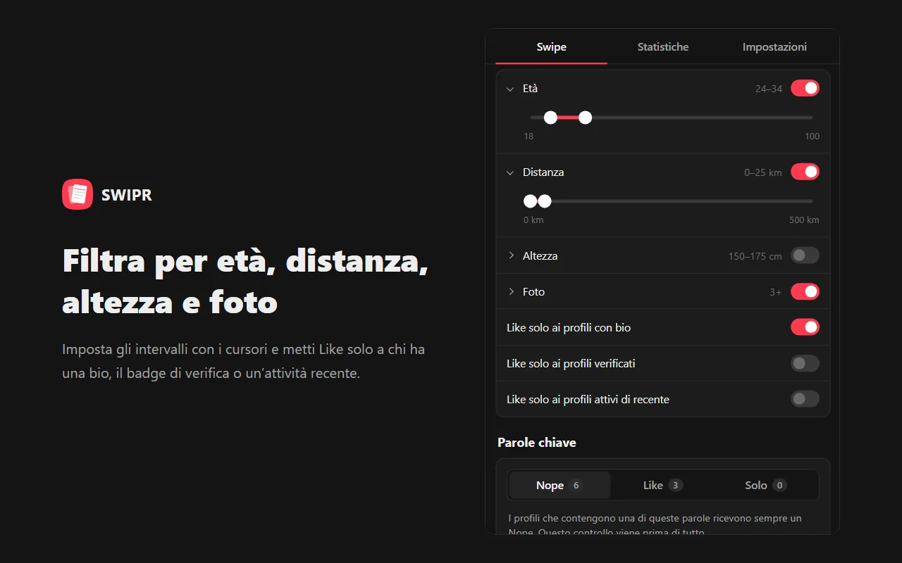Click the 3+ photo count value
The height and width of the screenshot is (563, 902).
(776, 292)
